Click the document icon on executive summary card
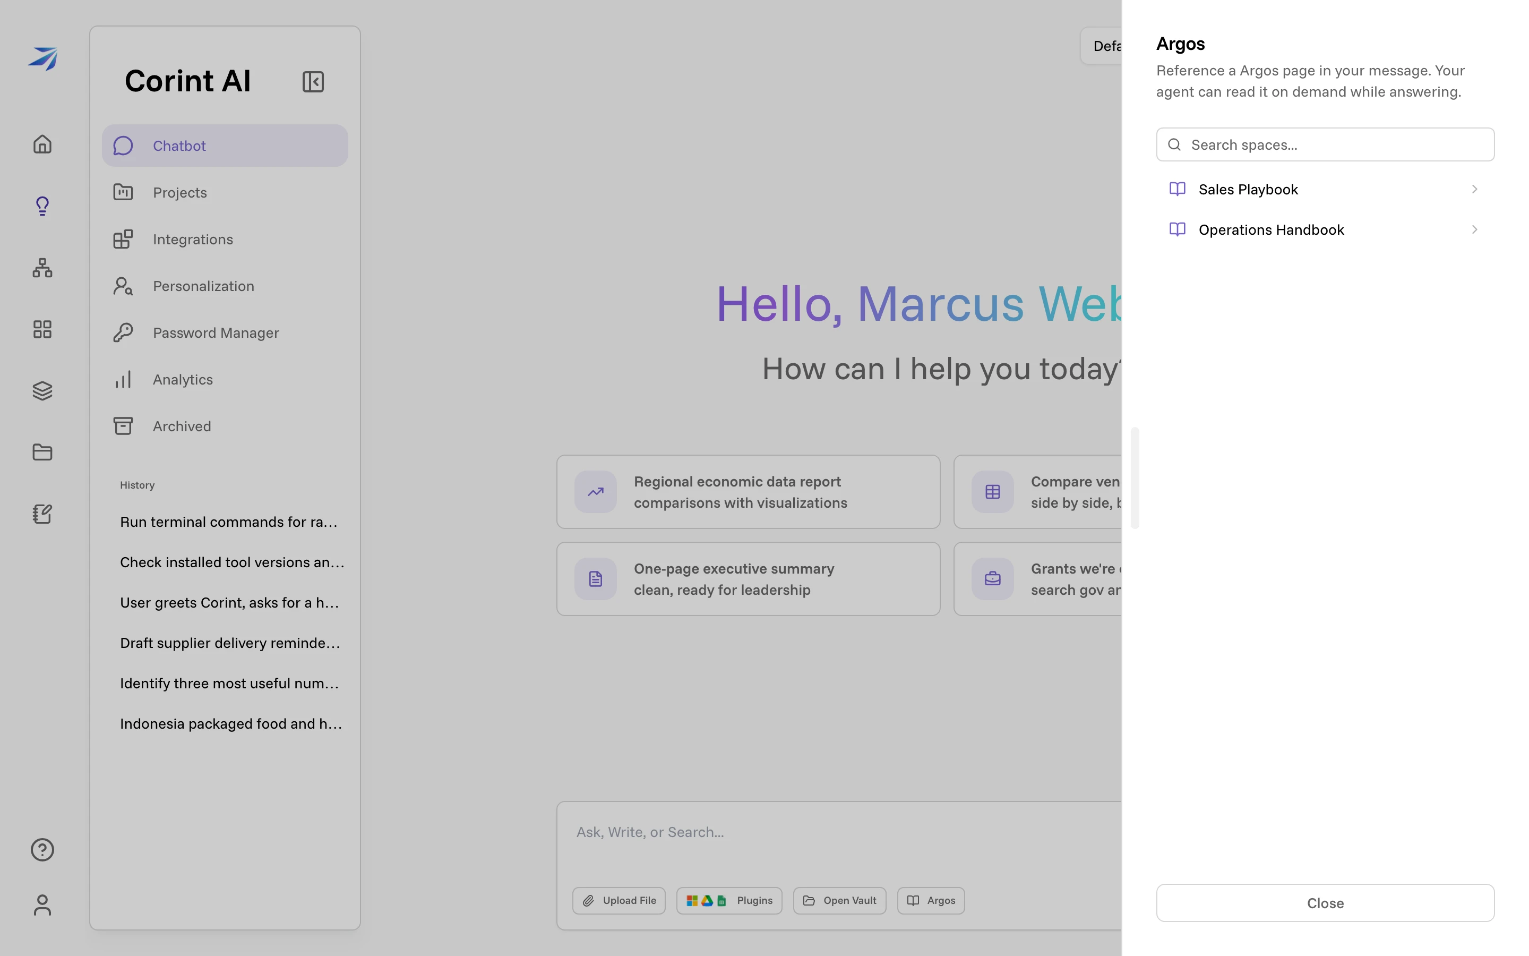 tap(595, 579)
